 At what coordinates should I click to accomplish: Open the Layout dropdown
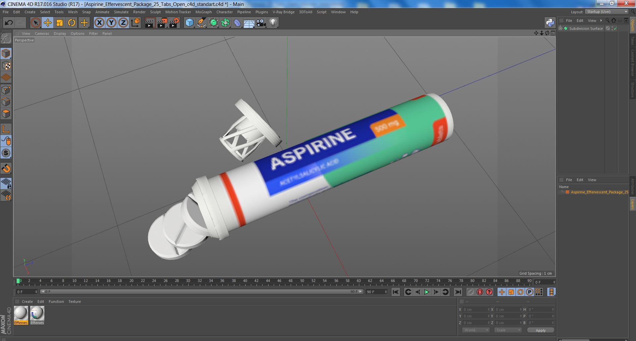[x=607, y=12]
